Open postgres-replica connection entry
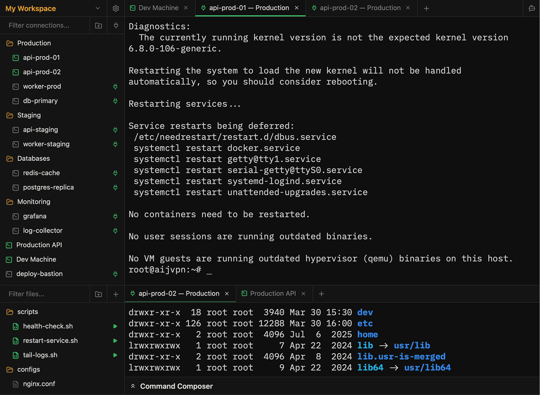 click(62, 187)
